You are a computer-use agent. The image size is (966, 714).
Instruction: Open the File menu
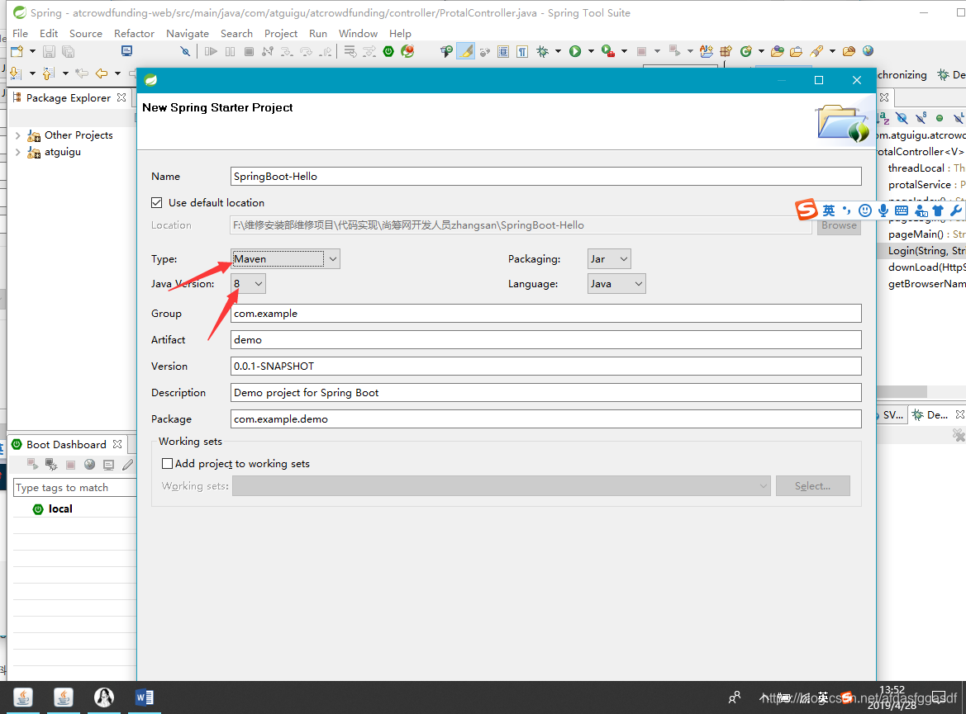point(20,33)
